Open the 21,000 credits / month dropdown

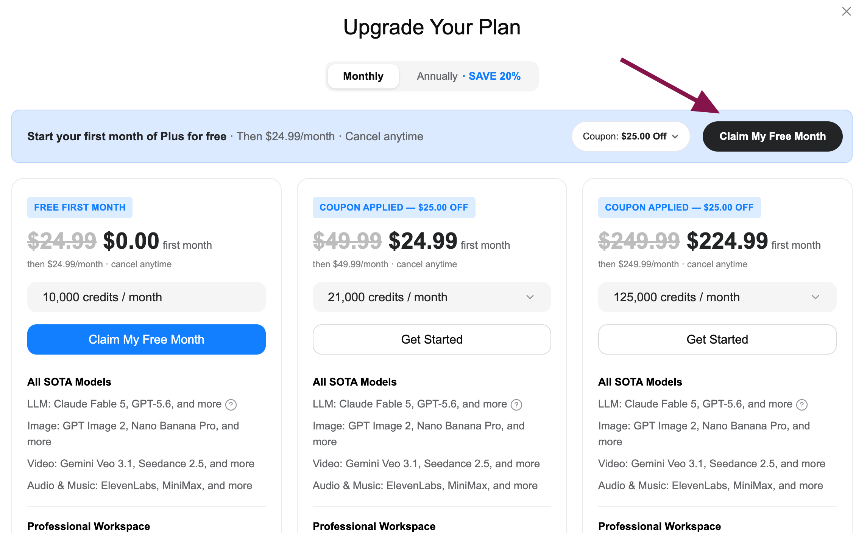click(432, 297)
